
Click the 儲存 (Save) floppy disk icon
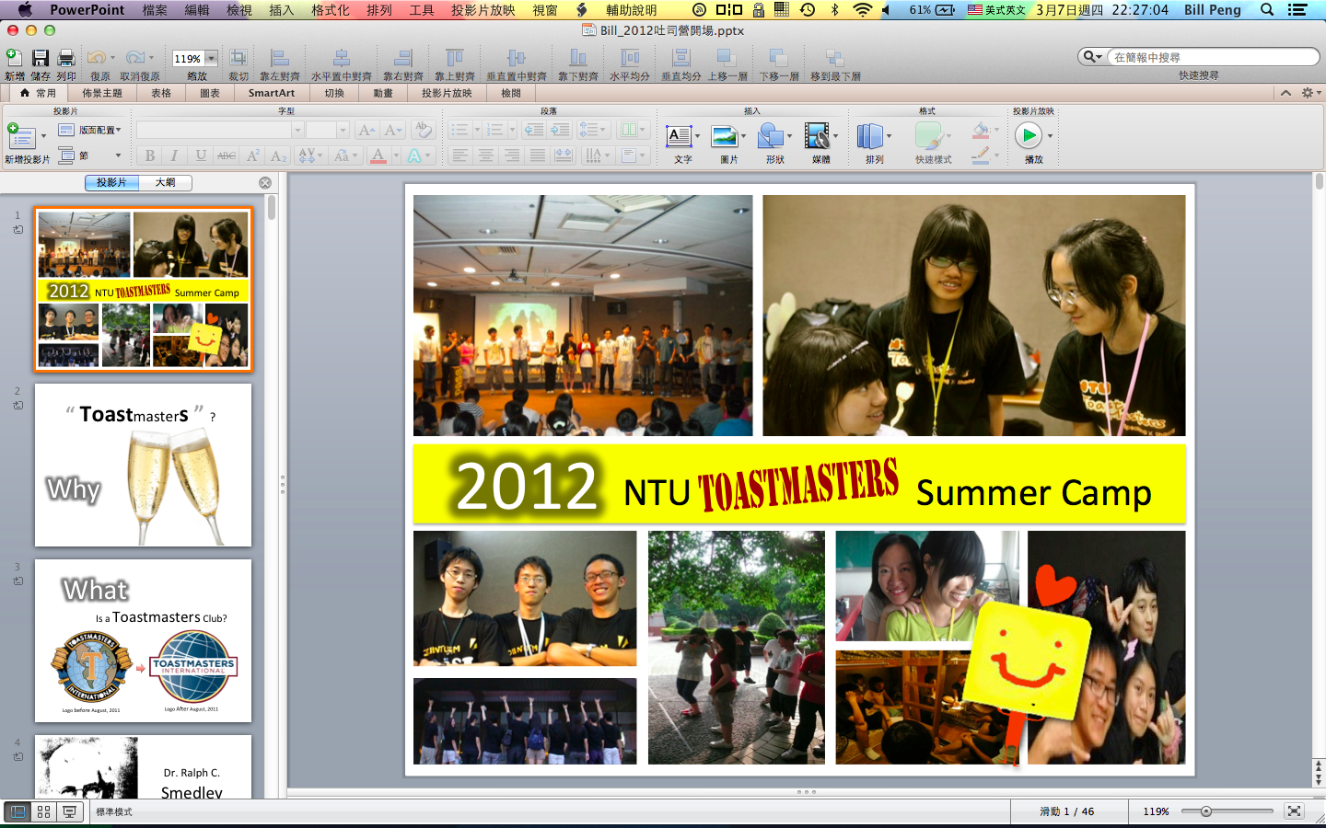click(x=41, y=59)
